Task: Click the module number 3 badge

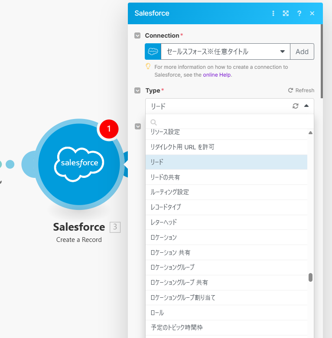Action: (115, 227)
